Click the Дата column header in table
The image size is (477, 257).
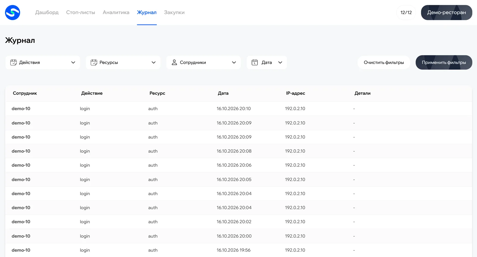click(x=223, y=93)
